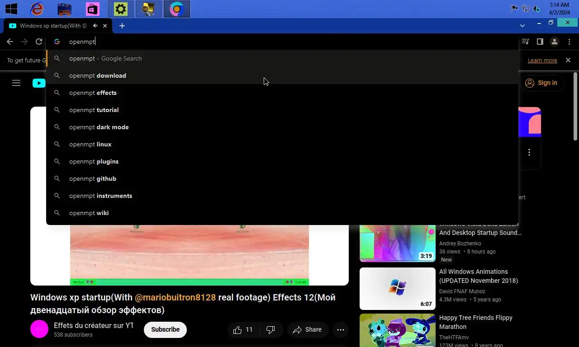Switch to the magnifier taskbar app
This screenshot has width=579, height=347.
coord(148,9)
